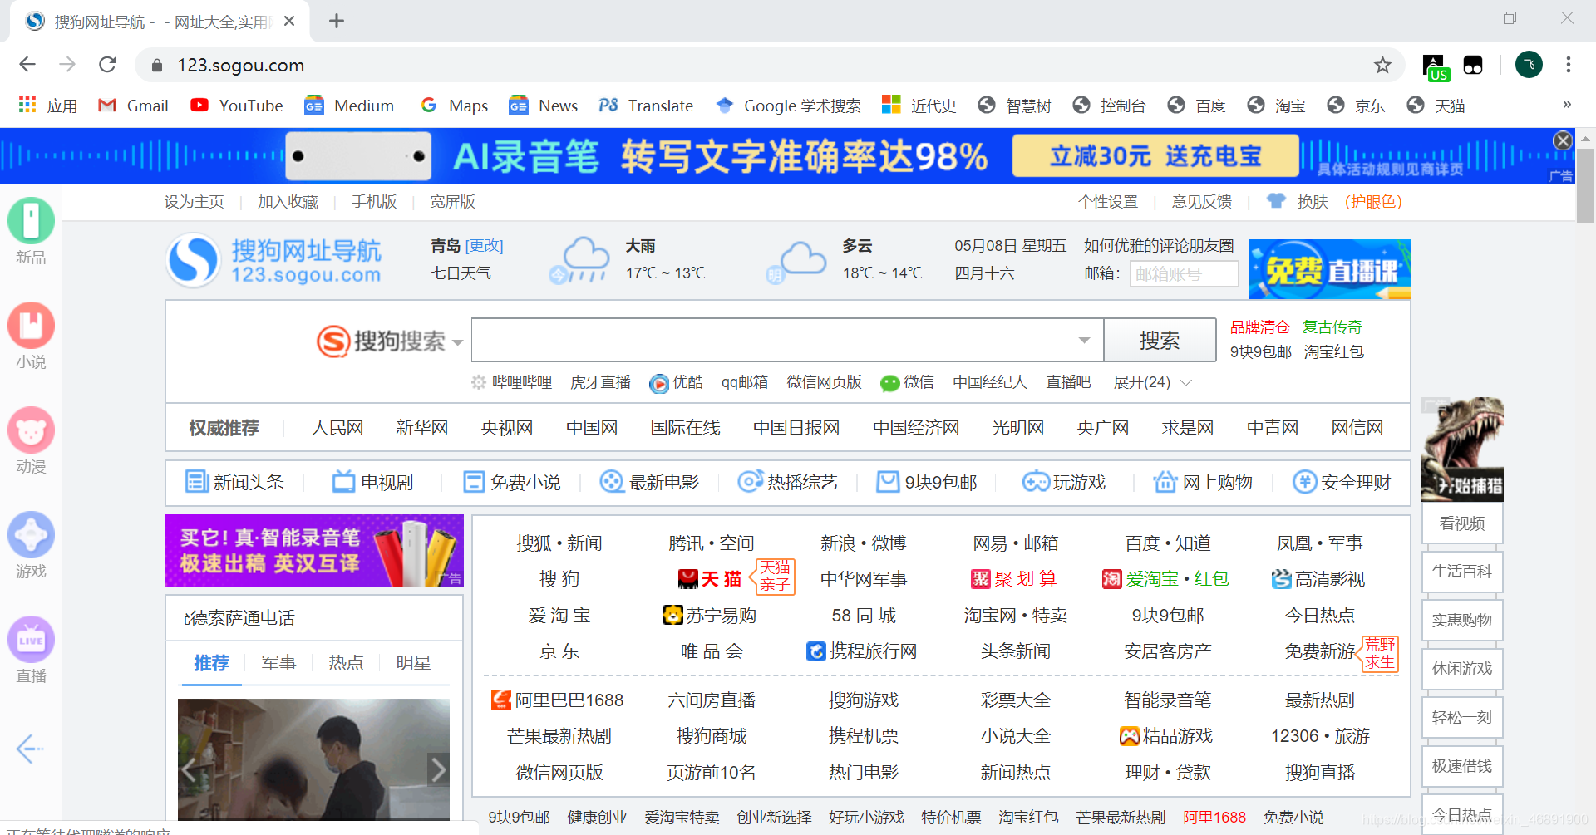This screenshot has height=835, width=1596.
Task: Open the Translate bookmark
Action: tap(646, 106)
